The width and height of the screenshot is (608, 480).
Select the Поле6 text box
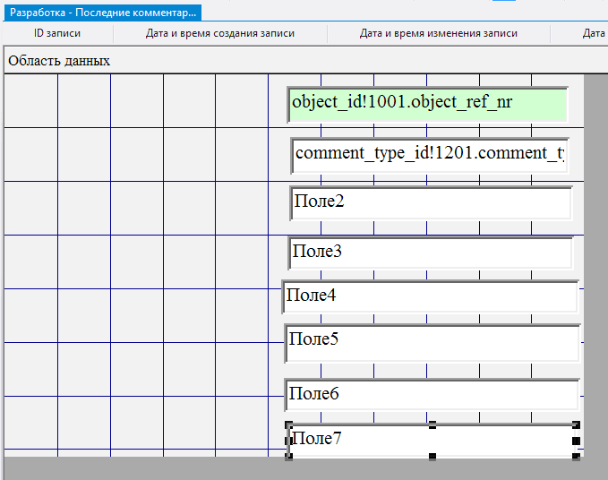[x=432, y=394]
